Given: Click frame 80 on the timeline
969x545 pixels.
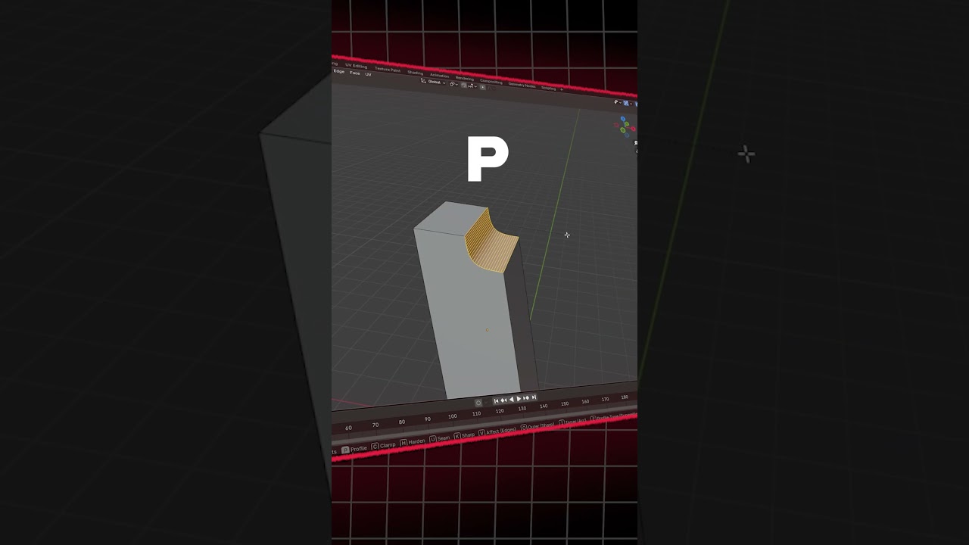Looking at the screenshot, I should coord(402,422).
